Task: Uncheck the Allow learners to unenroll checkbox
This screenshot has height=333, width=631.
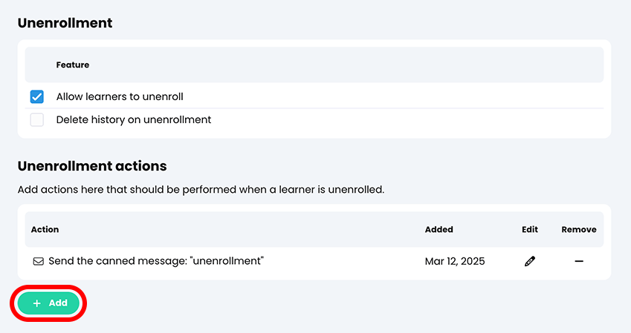Action: [x=36, y=96]
